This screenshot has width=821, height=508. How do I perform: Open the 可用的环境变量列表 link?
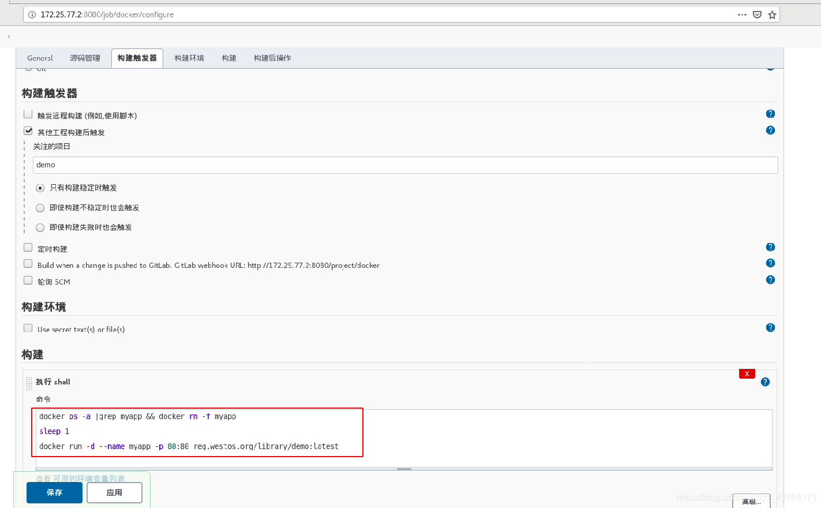pyautogui.click(x=89, y=479)
